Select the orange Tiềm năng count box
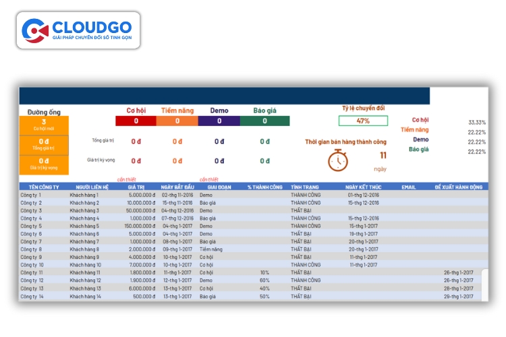This screenshot has height=337, width=506. pyautogui.click(x=177, y=121)
